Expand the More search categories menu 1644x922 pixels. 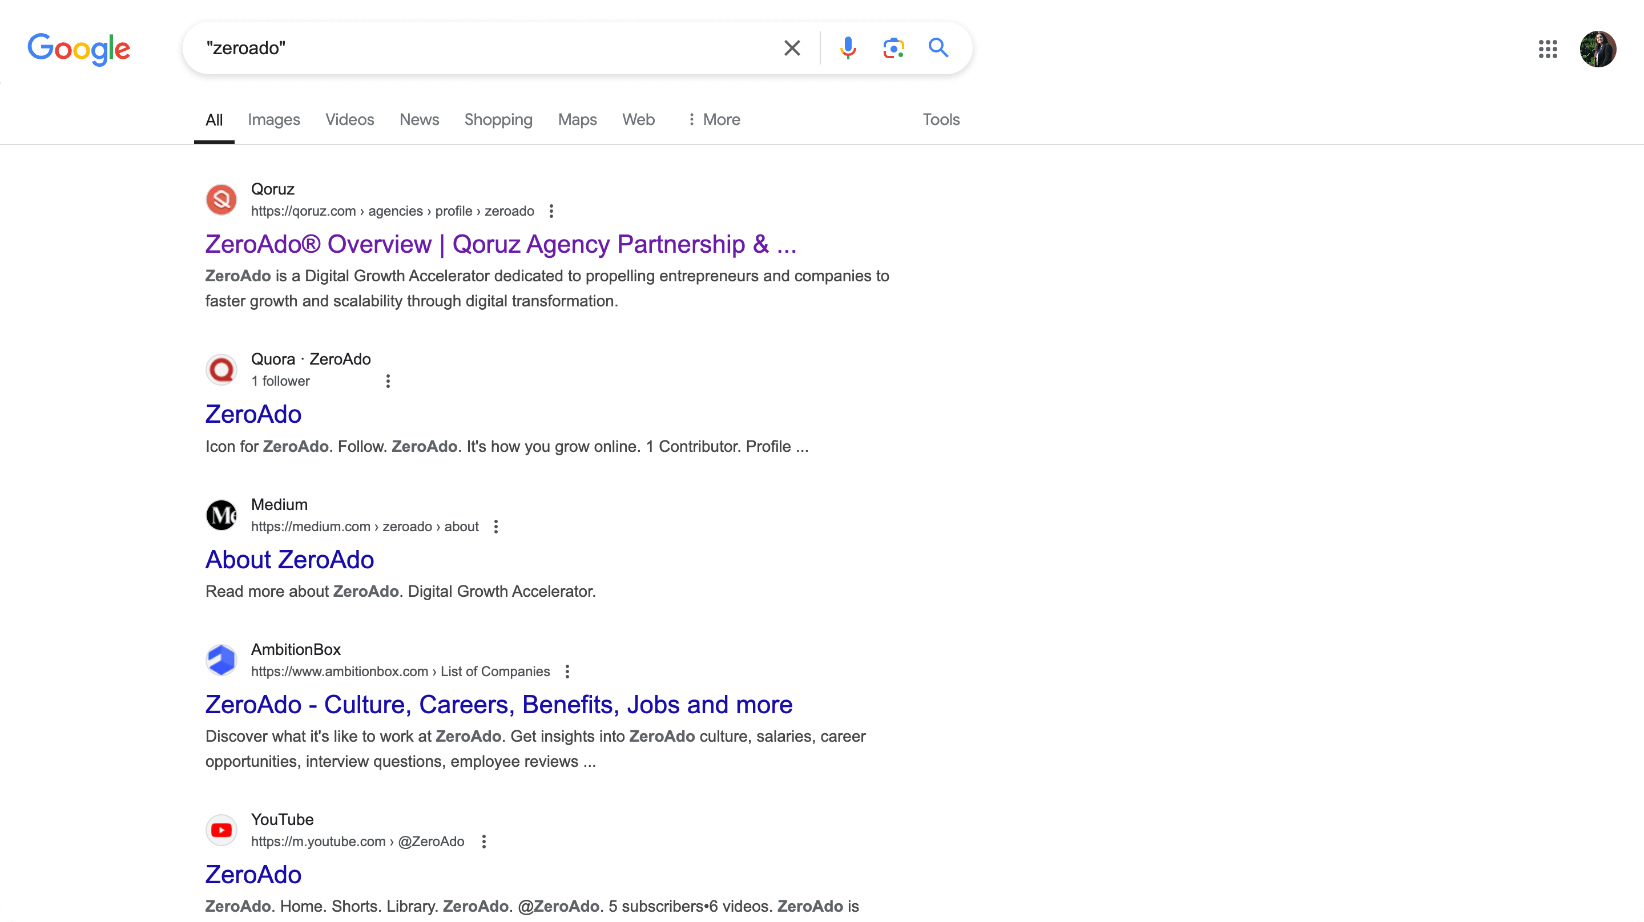click(x=714, y=119)
